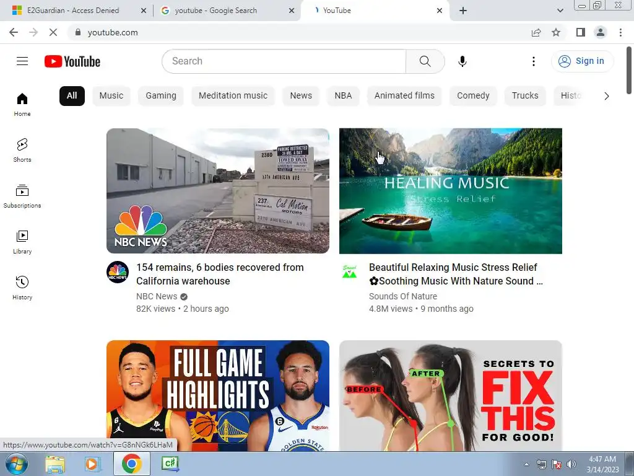Screen dimensions: 634x476
Task: Open Windows Media Player from taskbar
Action: coord(93,464)
